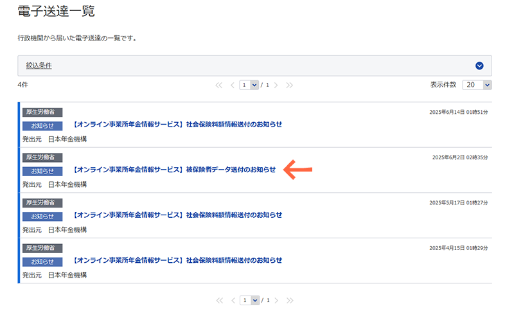This screenshot has height=311, width=514.
Task: Click 発出元 日本年金機構 under the 6月14日 entry
Action: (55, 139)
